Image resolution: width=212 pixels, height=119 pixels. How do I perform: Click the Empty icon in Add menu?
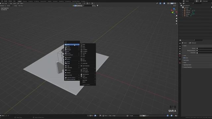[66, 62]
